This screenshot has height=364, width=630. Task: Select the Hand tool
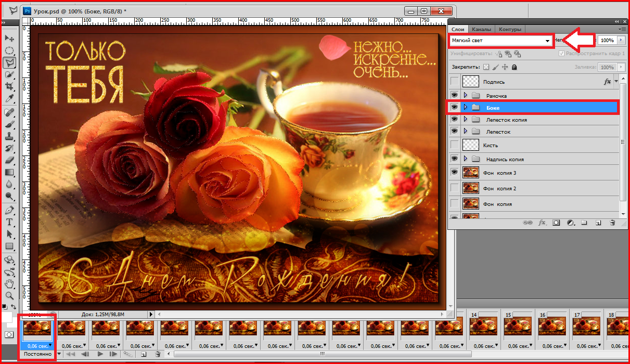click(x=9, y=284)
